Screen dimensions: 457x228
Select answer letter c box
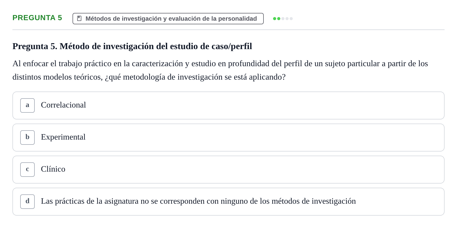point(27,170)
